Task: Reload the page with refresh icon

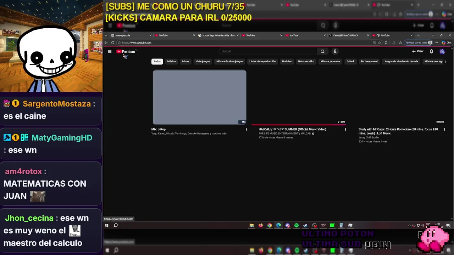Action: 113,42
